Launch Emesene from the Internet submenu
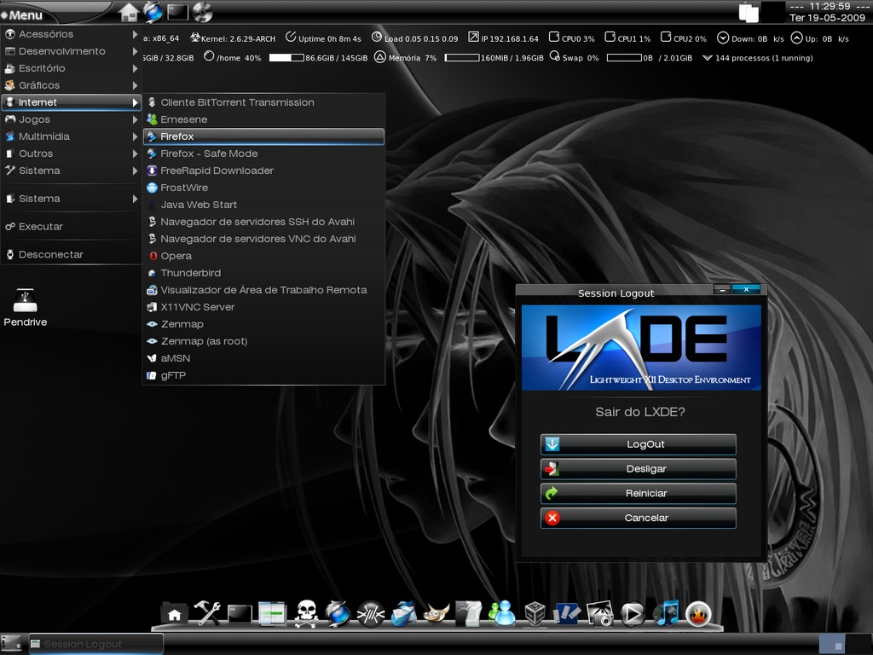The image size is (873, 655). (264, 119)
